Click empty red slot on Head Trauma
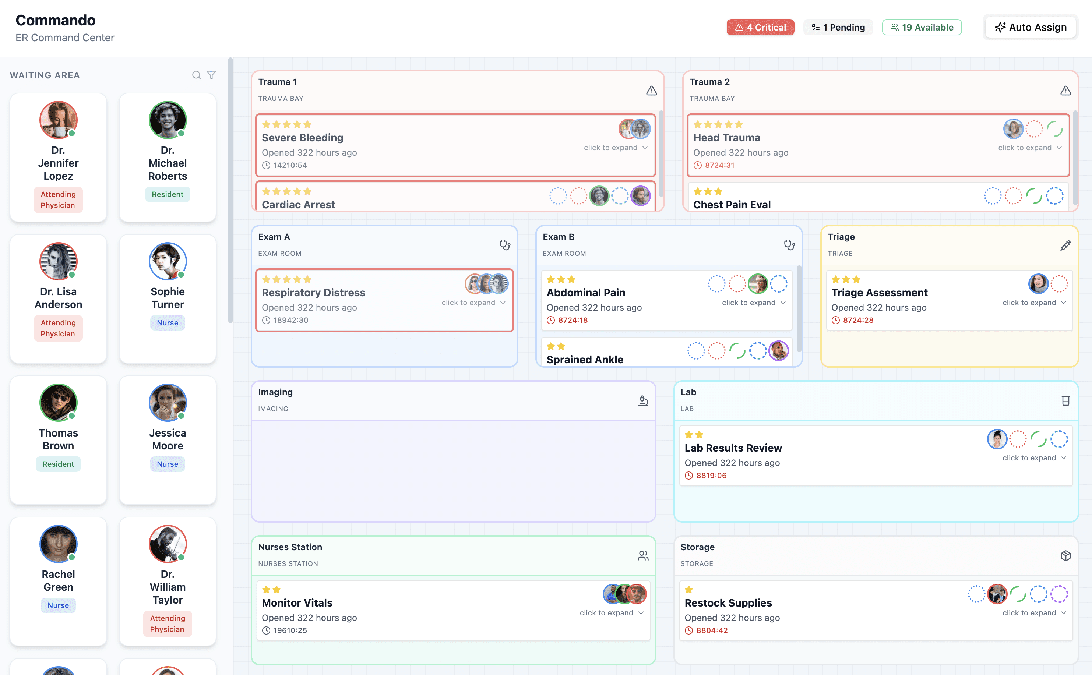This screenshot has width=1092, height=675. click(x=1034, y=129)
